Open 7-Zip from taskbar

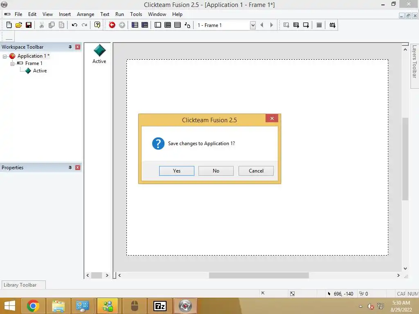pos(160,306)
